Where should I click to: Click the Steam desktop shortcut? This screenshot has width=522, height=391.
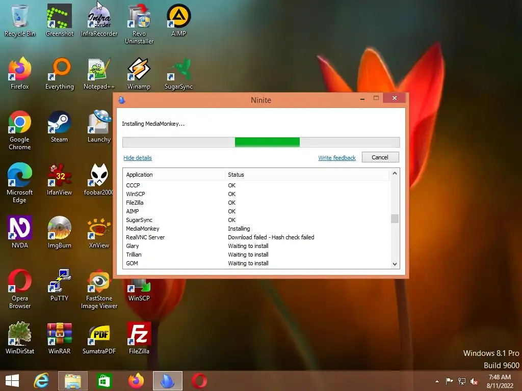59,126
